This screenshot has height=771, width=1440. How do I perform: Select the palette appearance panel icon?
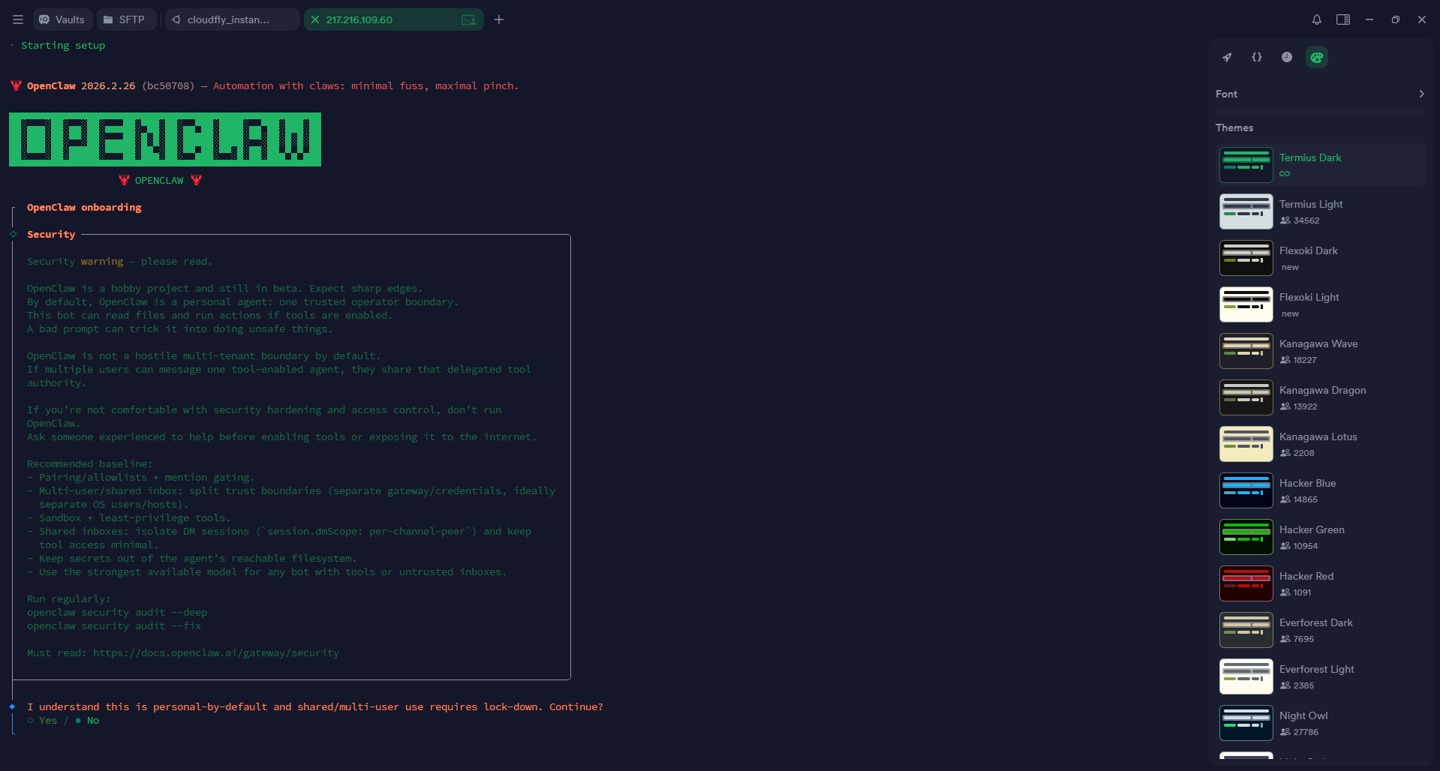coord(1317,57)
